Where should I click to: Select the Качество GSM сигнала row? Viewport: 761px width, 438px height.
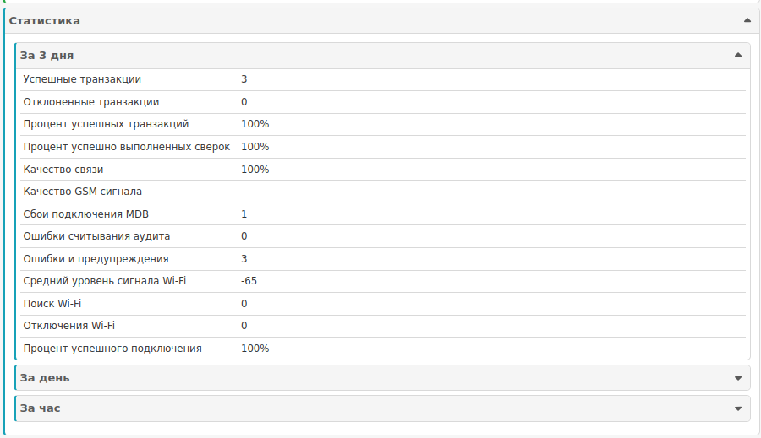(383, 192)
